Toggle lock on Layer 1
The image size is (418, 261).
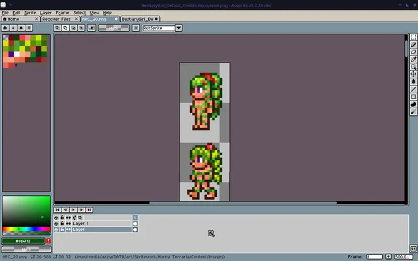(x=62, y=224)
